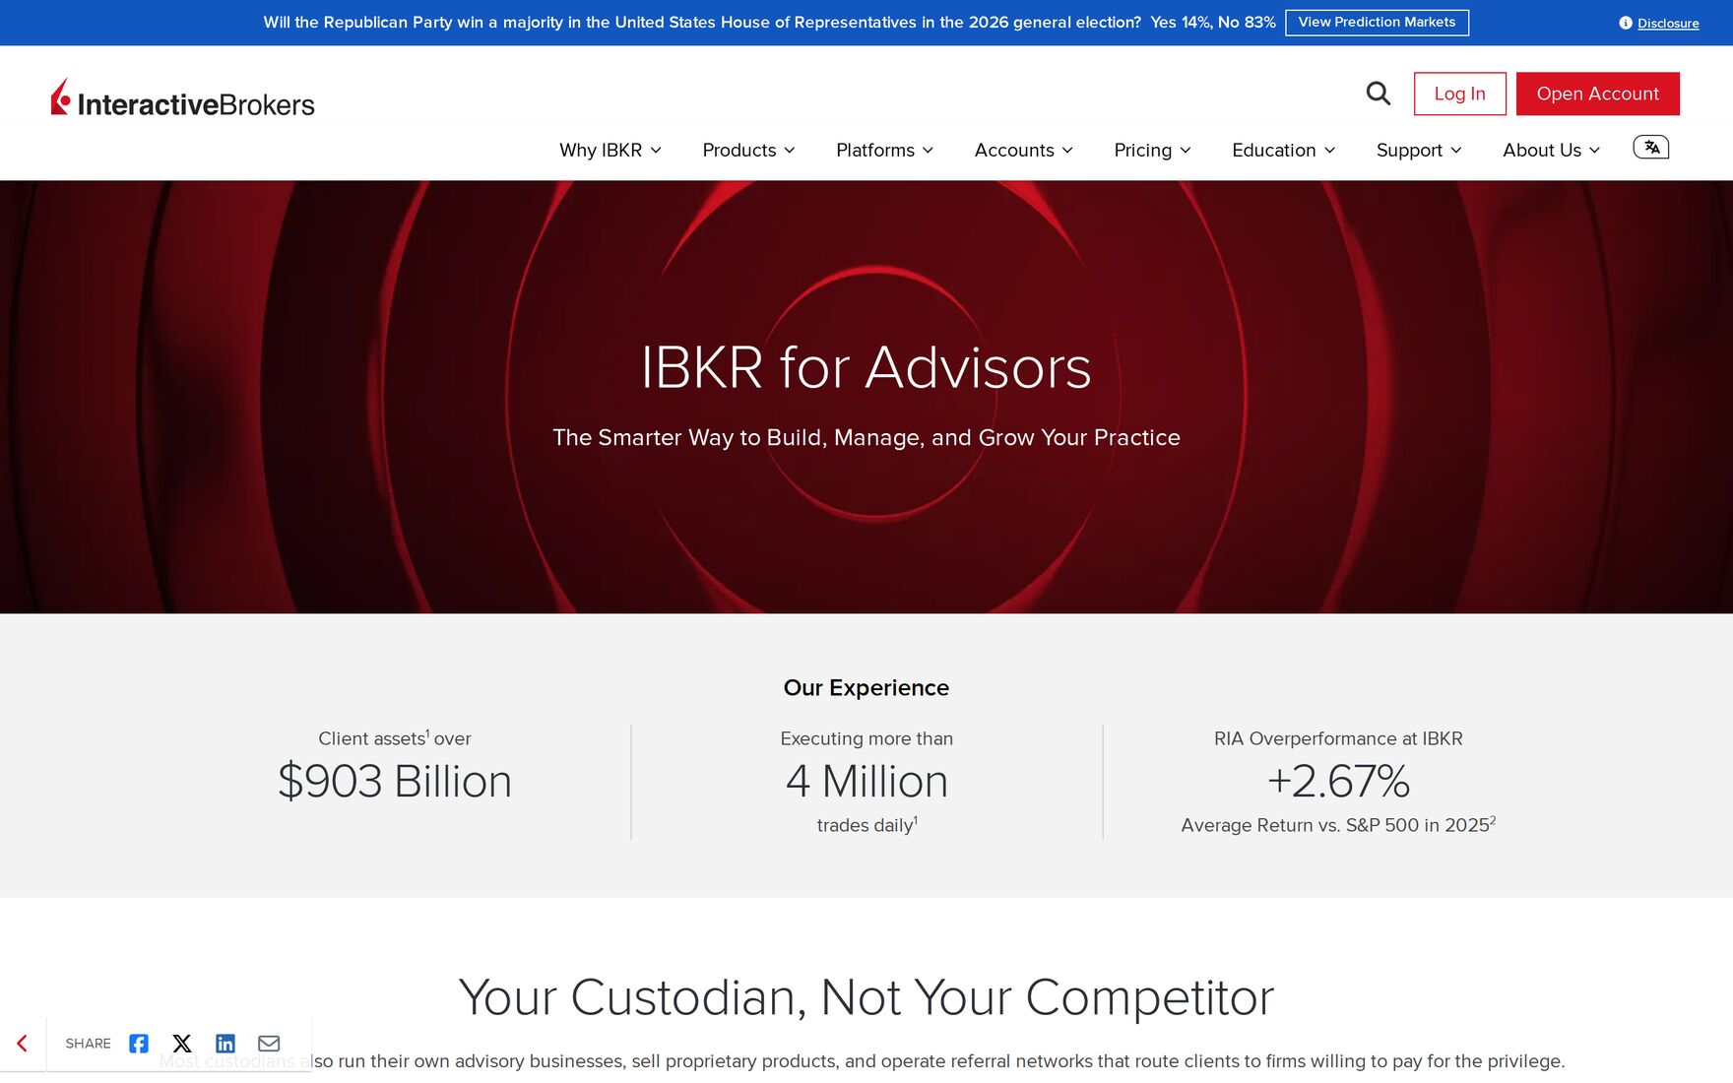Open the site search magnifier icon
1733x1083 pixels.
click(1379, 94)
